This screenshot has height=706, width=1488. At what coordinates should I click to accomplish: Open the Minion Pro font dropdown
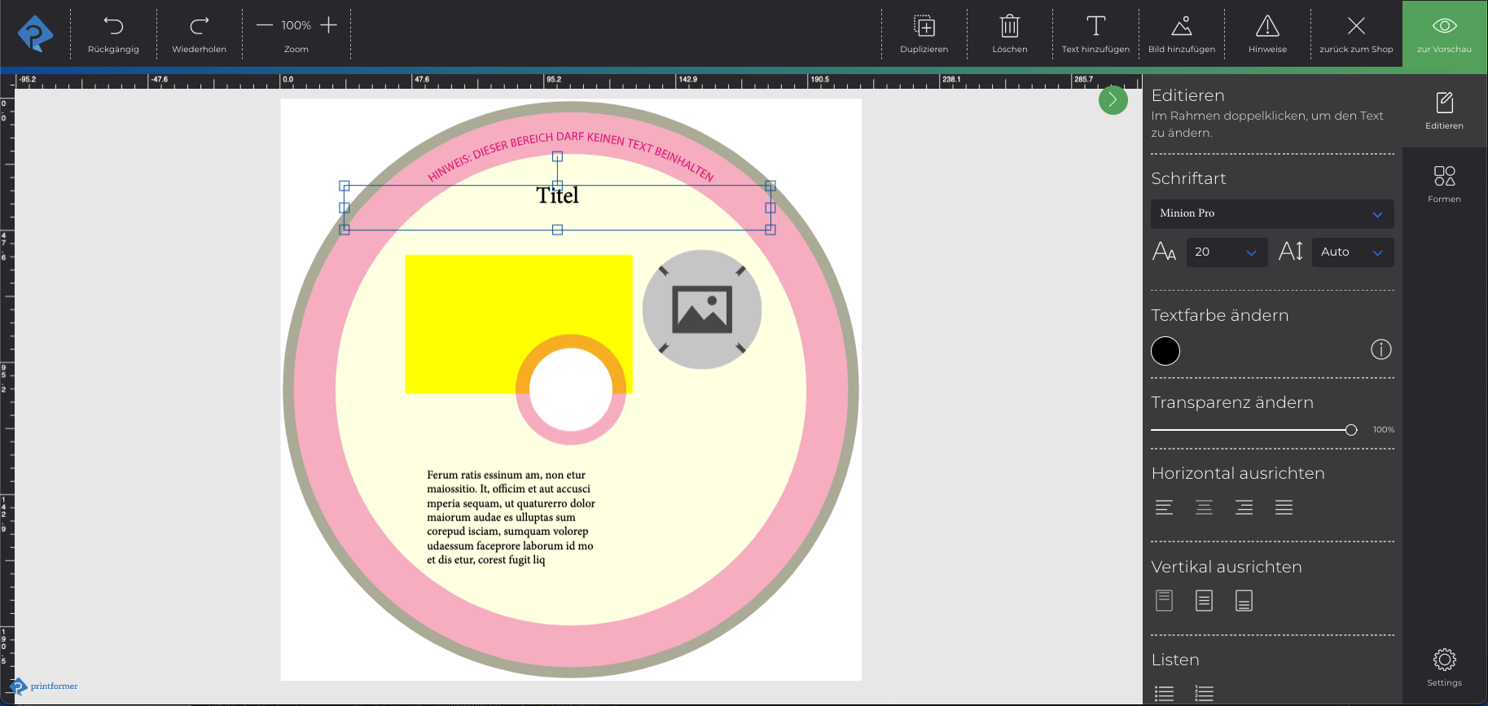[x=1271, y=213]
